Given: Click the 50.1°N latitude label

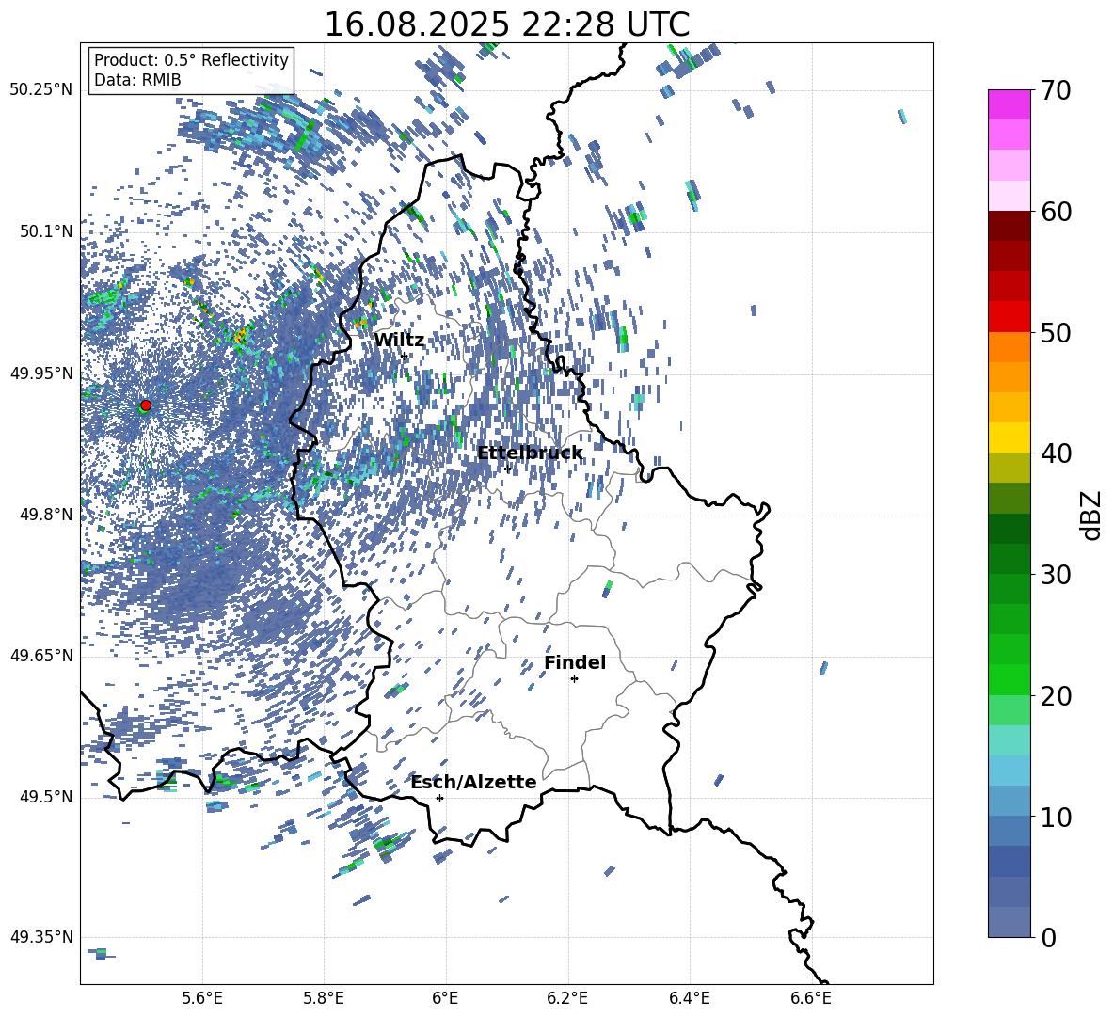Looking at the screenshot, I should coord(47,231).
